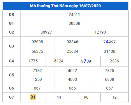
Task: Click the G1 number 08388
Action: tap(74, 23)
